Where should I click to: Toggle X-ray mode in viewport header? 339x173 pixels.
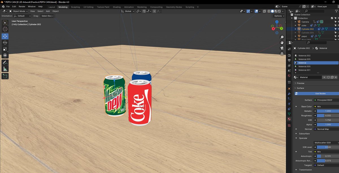point(264,11)
